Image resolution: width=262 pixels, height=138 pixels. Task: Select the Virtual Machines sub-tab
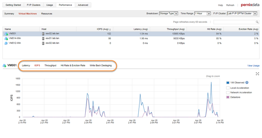pos(28,14)
